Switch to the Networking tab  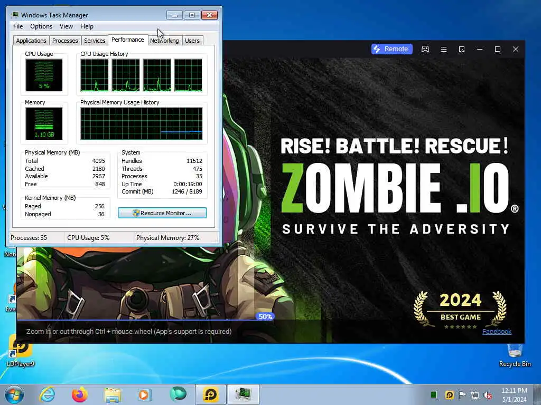[x=165, y=41]
